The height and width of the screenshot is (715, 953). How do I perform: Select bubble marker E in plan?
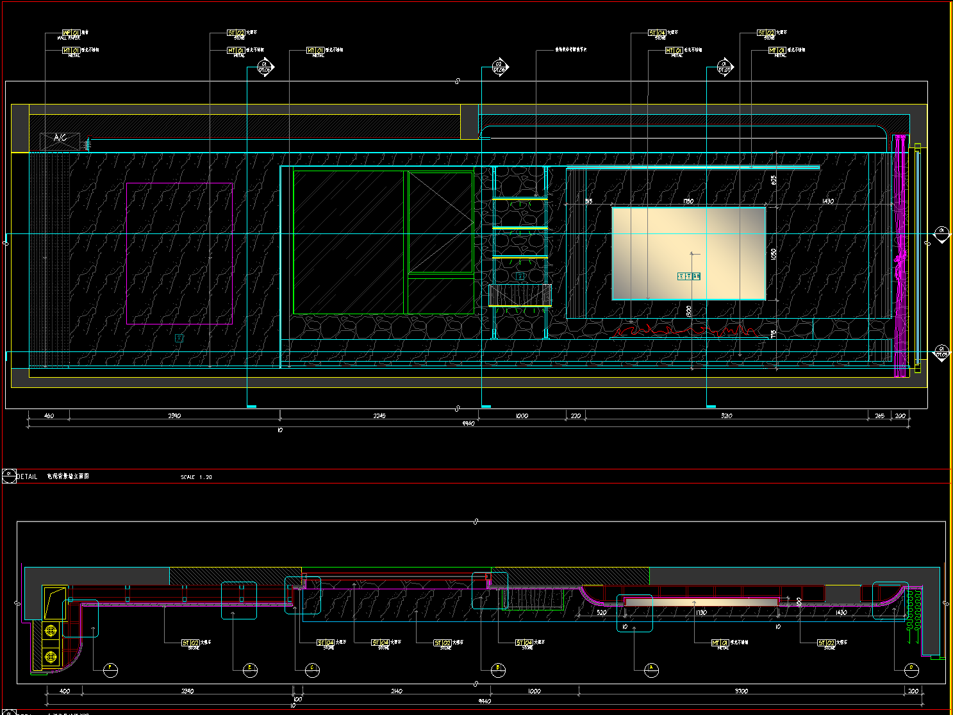pyautogui.click(x=250, y=670)
